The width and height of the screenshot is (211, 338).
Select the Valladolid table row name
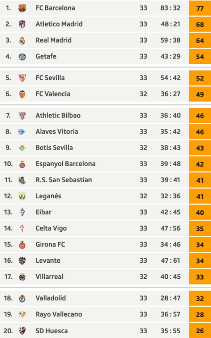[51, 298]
